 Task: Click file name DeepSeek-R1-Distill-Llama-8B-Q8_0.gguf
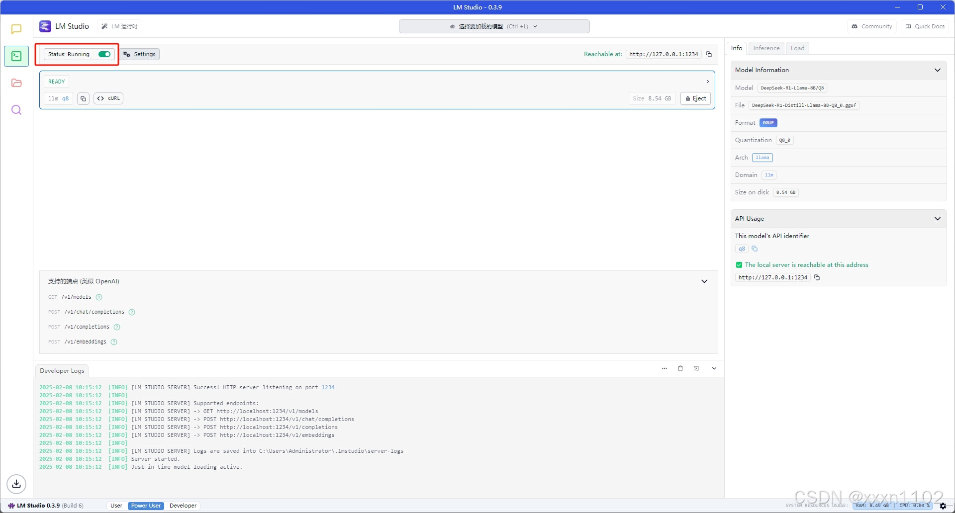tap(804, 105)
